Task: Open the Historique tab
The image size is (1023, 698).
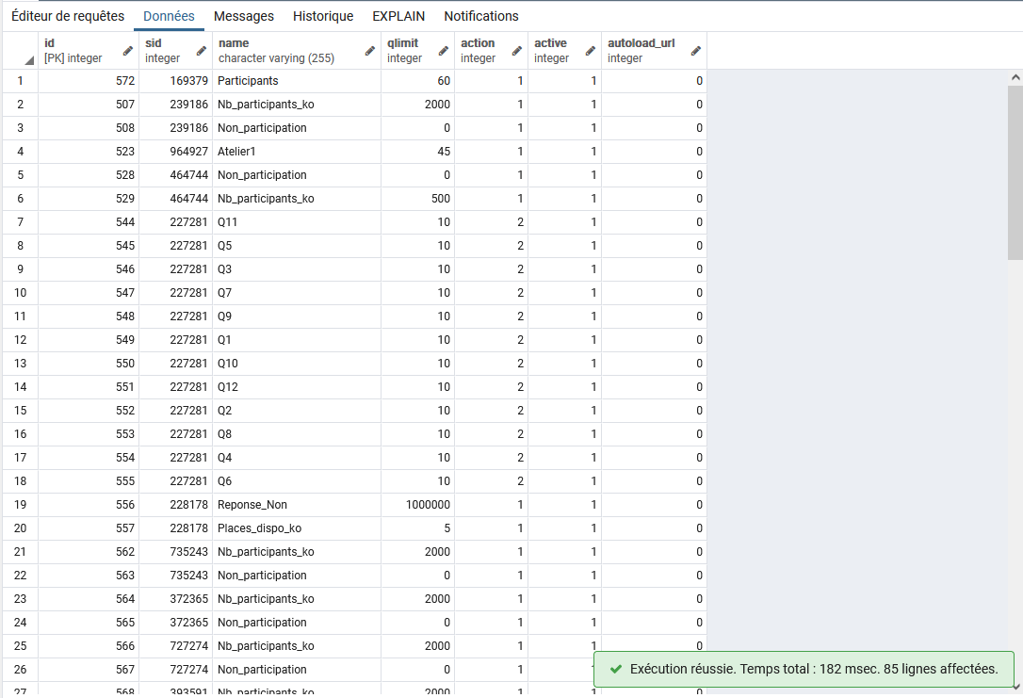Action: (x=323, y=16)
